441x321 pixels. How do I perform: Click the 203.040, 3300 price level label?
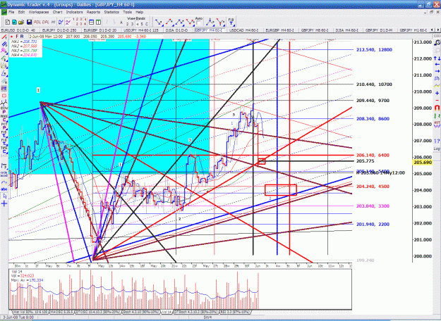373,206
